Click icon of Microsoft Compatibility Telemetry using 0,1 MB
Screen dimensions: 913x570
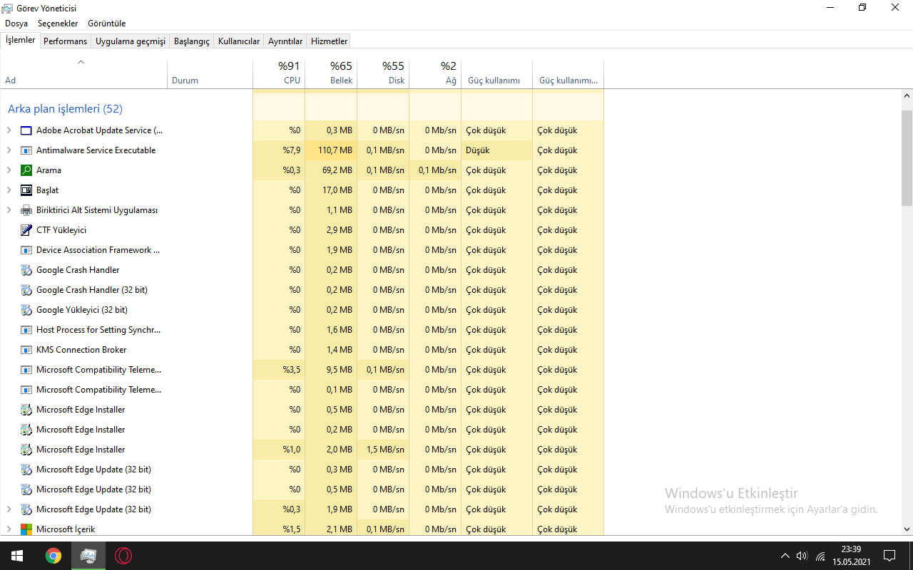(x=26, y=390)
